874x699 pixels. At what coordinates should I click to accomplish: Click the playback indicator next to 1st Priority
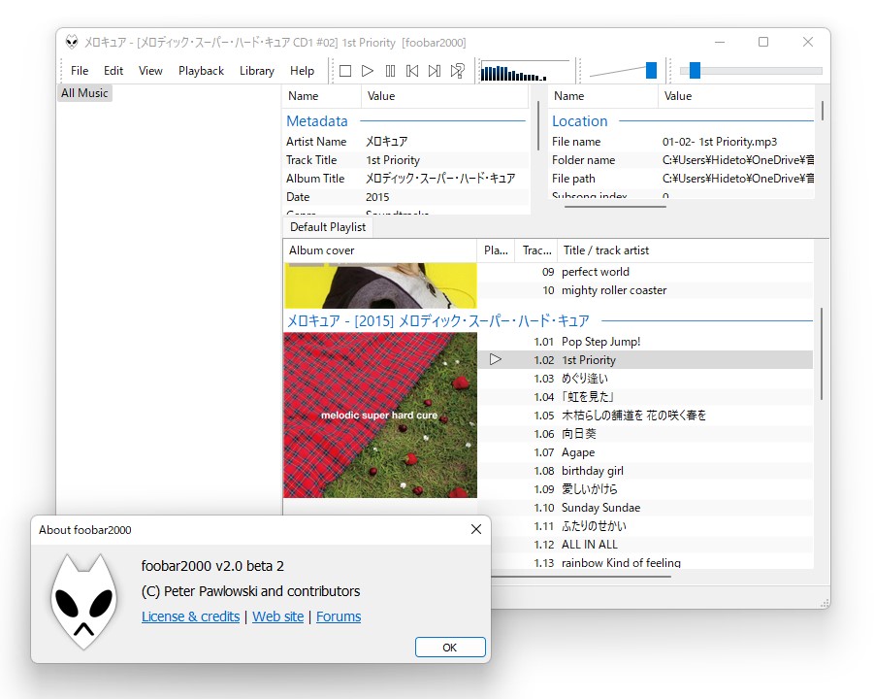point(496,359)
